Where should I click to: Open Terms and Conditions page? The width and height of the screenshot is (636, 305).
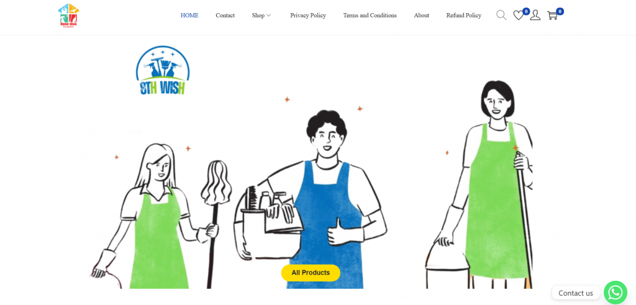[370, 16]
